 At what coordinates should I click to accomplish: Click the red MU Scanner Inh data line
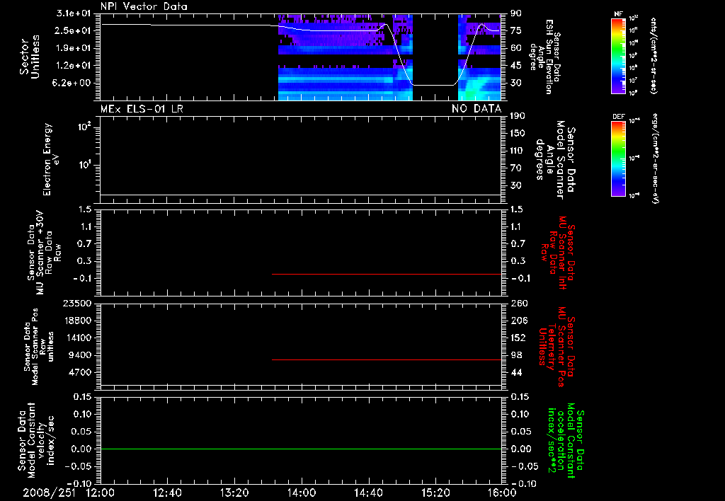coord(387,274)
